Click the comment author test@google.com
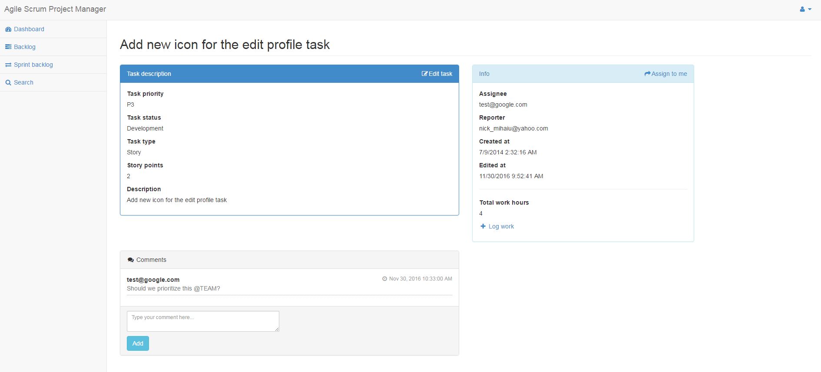Image resolution: width=821 pixels, height=372 pixels. click(153, 280)
